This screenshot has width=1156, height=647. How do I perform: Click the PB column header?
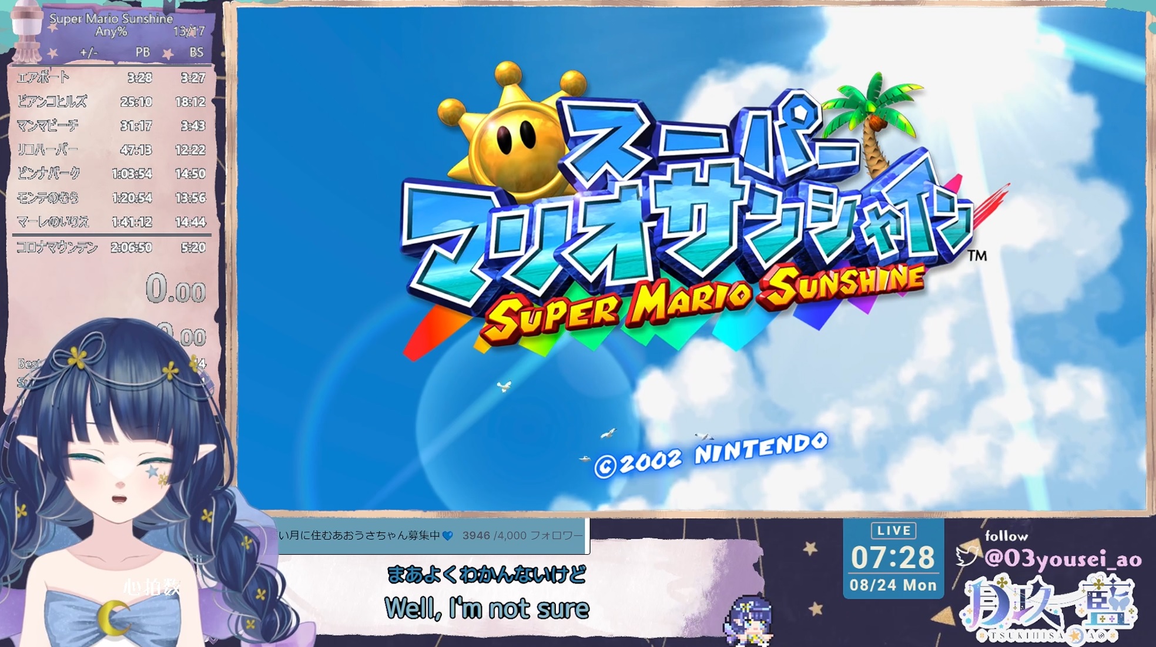(143, 52)
